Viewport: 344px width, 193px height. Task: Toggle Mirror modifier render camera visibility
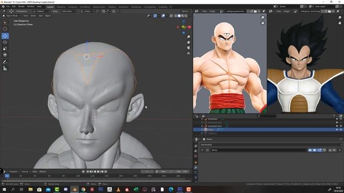310,150
